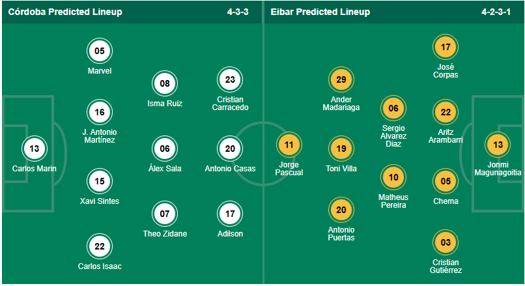This screenshot has width=525, height=286.
Task: Click Isma Ruiz's number 08 badge
Action: coord(165,83)
